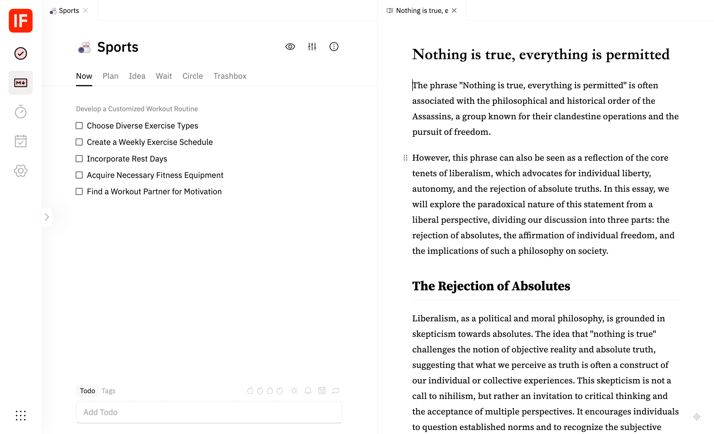Expand the sidebar with chevron arrow

[47, 217]
